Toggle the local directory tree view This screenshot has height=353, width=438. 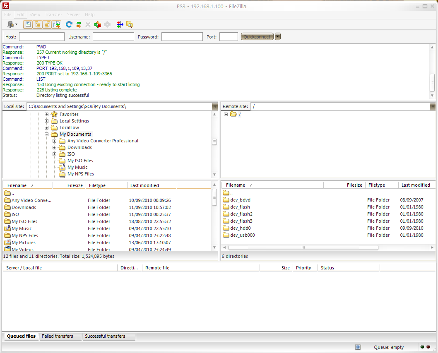37,24
